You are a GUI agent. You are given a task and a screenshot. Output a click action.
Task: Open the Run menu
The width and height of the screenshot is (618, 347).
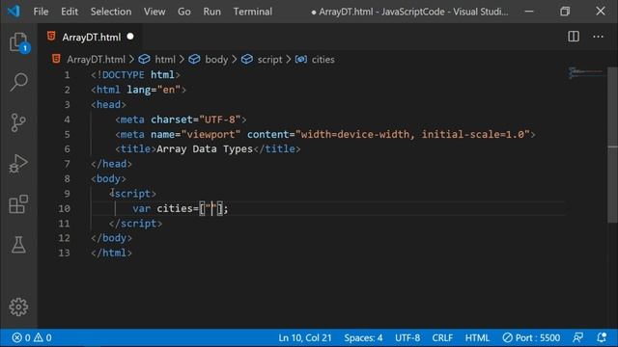click(212, 12)
